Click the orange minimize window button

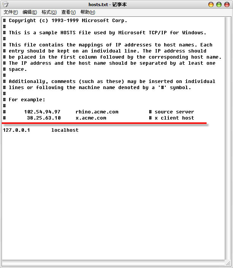[211, 5]
